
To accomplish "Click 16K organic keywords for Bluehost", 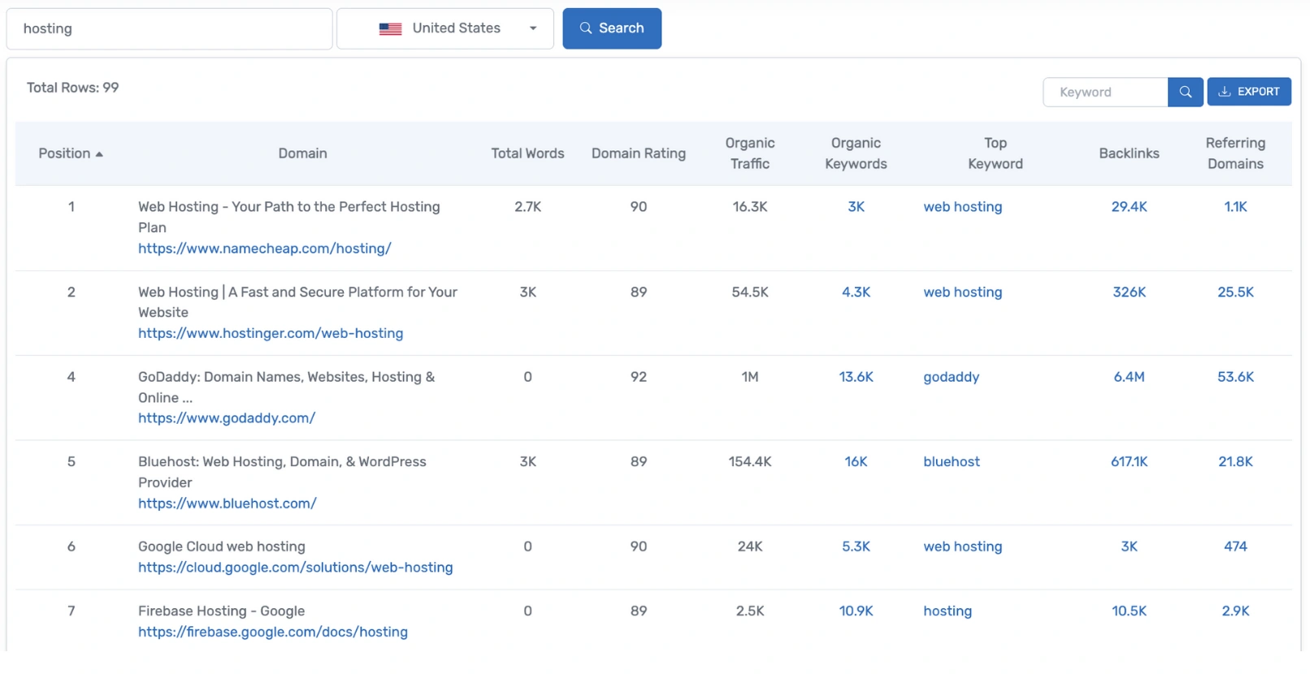I will coord(856,462).
